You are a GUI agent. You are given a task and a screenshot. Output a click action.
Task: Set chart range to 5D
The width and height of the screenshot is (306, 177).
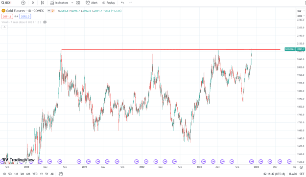click(10, 174)
